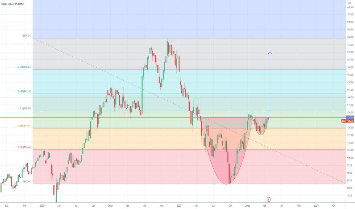Screen dimensions: 355x209
Task: Click the 2023 year label on time axis
Action: (x=248, y=206)
